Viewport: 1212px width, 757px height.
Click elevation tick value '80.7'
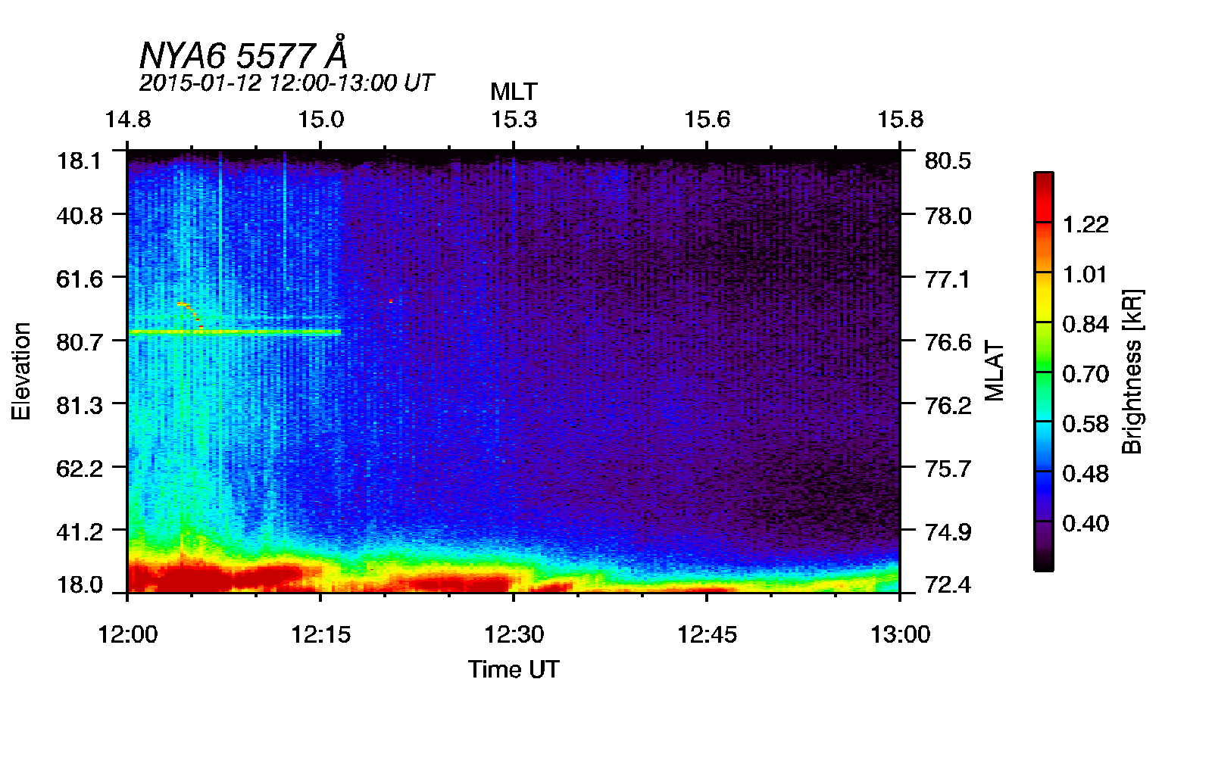click(x=80, y=342)
